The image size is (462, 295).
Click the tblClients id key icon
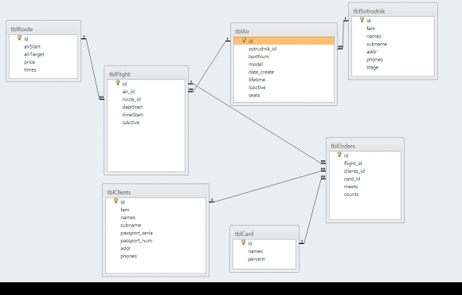click(x=115, y=201)
